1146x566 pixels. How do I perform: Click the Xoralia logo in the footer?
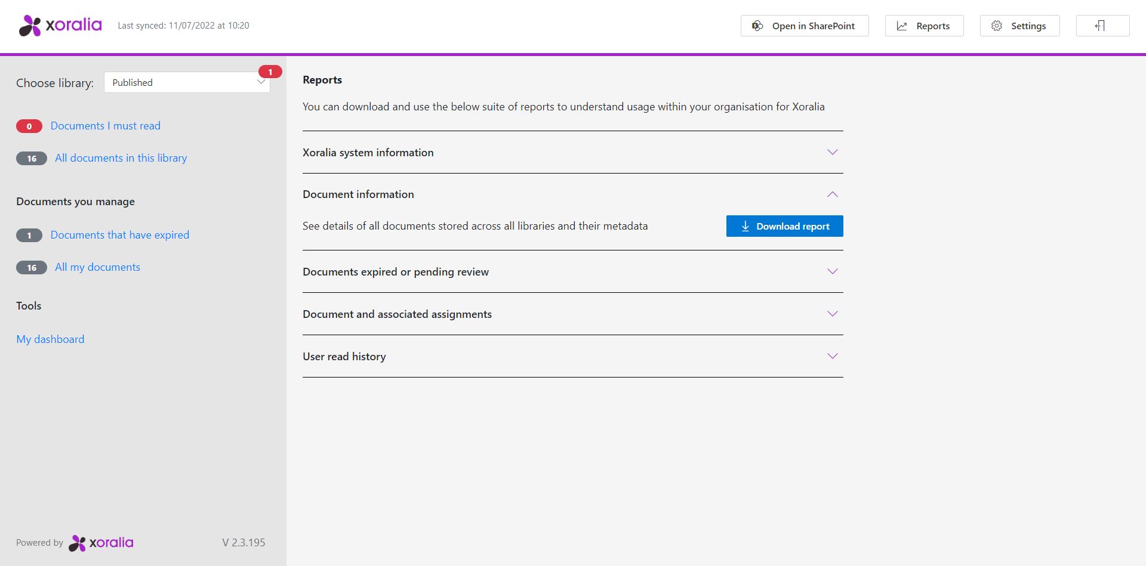coord(101,543)
